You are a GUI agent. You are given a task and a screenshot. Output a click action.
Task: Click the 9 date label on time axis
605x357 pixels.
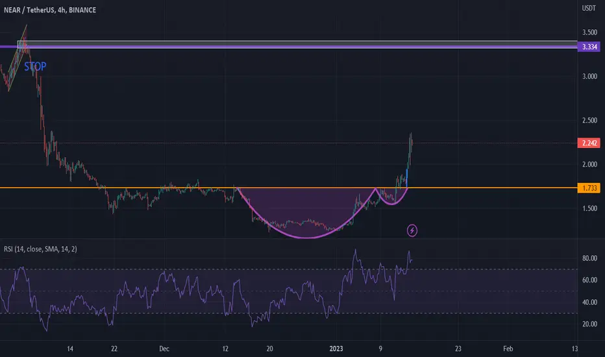(x=380, y=349)
